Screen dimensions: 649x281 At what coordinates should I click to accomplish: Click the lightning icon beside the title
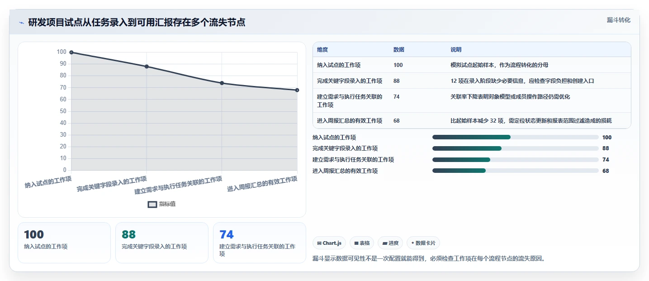coord(22,23)
